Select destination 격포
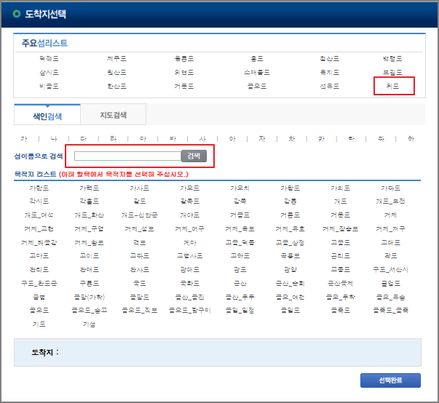 pos(140,242)
